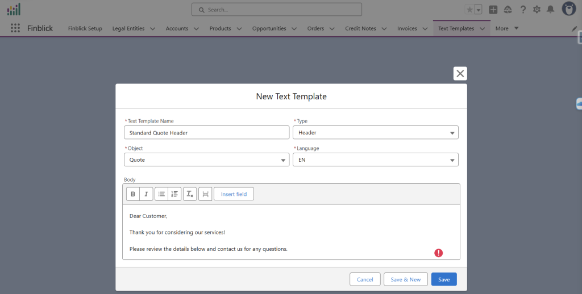582x294 pixels.
Task: Click the red error indicator icon
Action: pos(438,253)
